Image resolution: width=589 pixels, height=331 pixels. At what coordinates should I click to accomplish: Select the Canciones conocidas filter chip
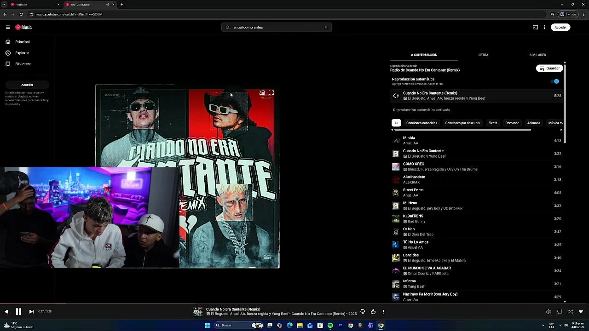pyautogui.click(x=422, y=123)
